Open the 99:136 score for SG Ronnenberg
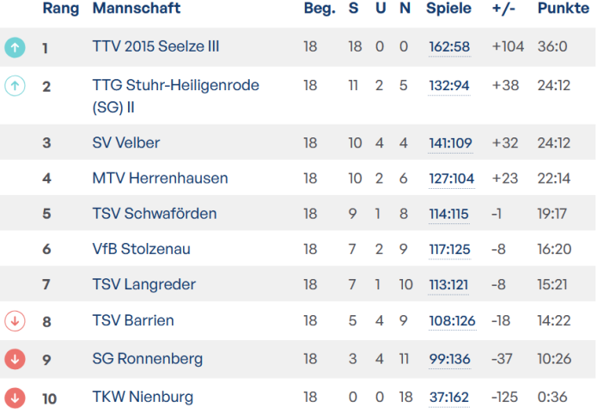Image resolution: width=597 pixels, height=413 pixels. (449, 359)
